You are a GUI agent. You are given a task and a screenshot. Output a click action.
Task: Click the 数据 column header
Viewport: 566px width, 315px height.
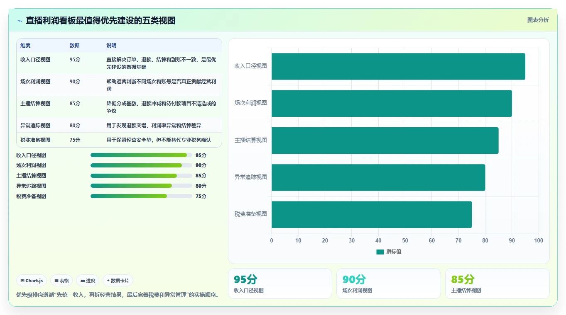click(x=75, y=45)
